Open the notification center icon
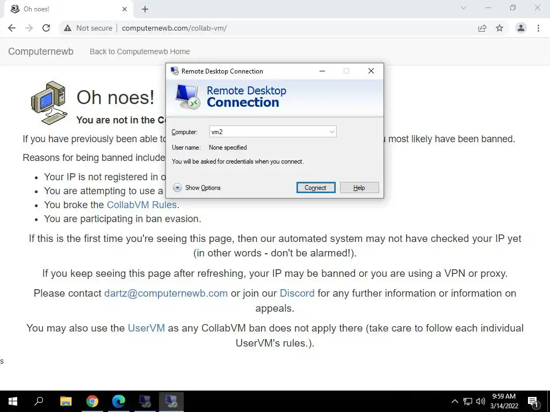The width and height of the screenshot is (550, 412). pyautogui.click(x=533, y=401)
